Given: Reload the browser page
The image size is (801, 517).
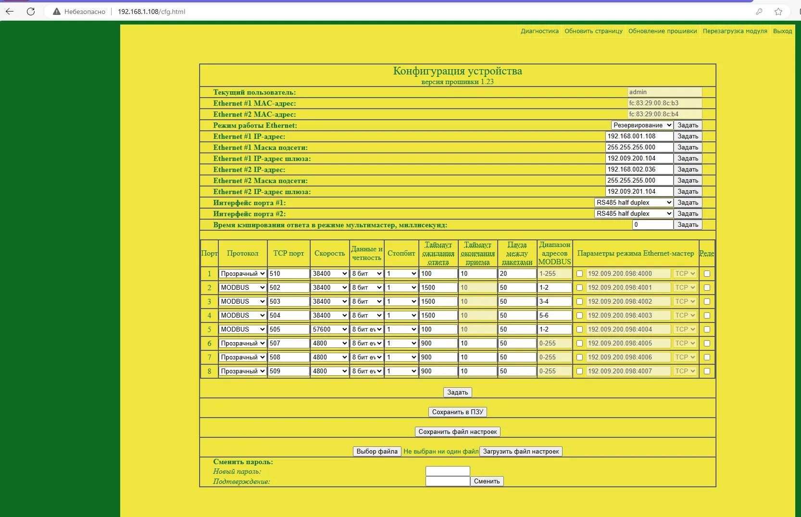Looking at the screenshot, I should point(31,12).
